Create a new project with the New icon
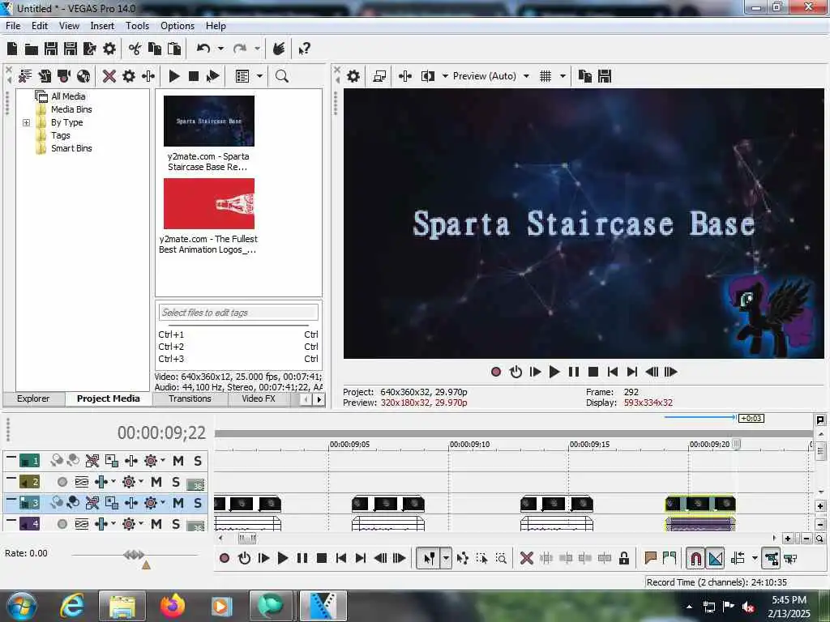Viewport: 830px width, 622px height. [x=12, y=49]
